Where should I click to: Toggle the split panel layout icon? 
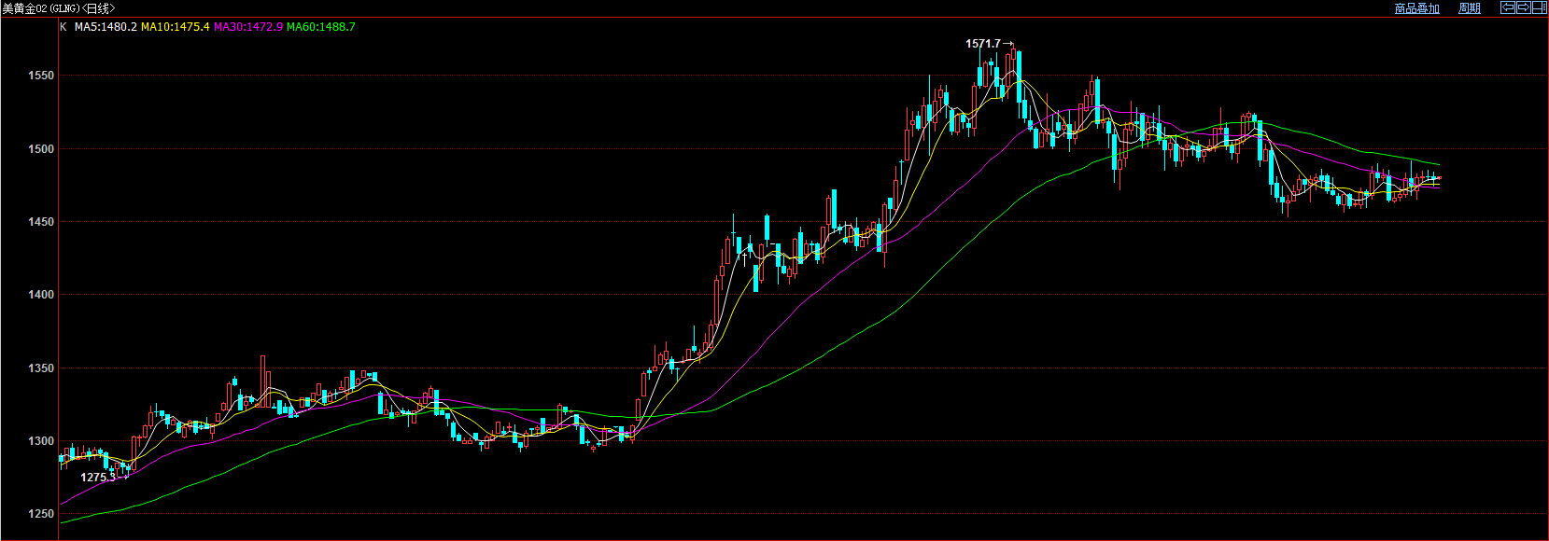click(x=1540, y=7)
